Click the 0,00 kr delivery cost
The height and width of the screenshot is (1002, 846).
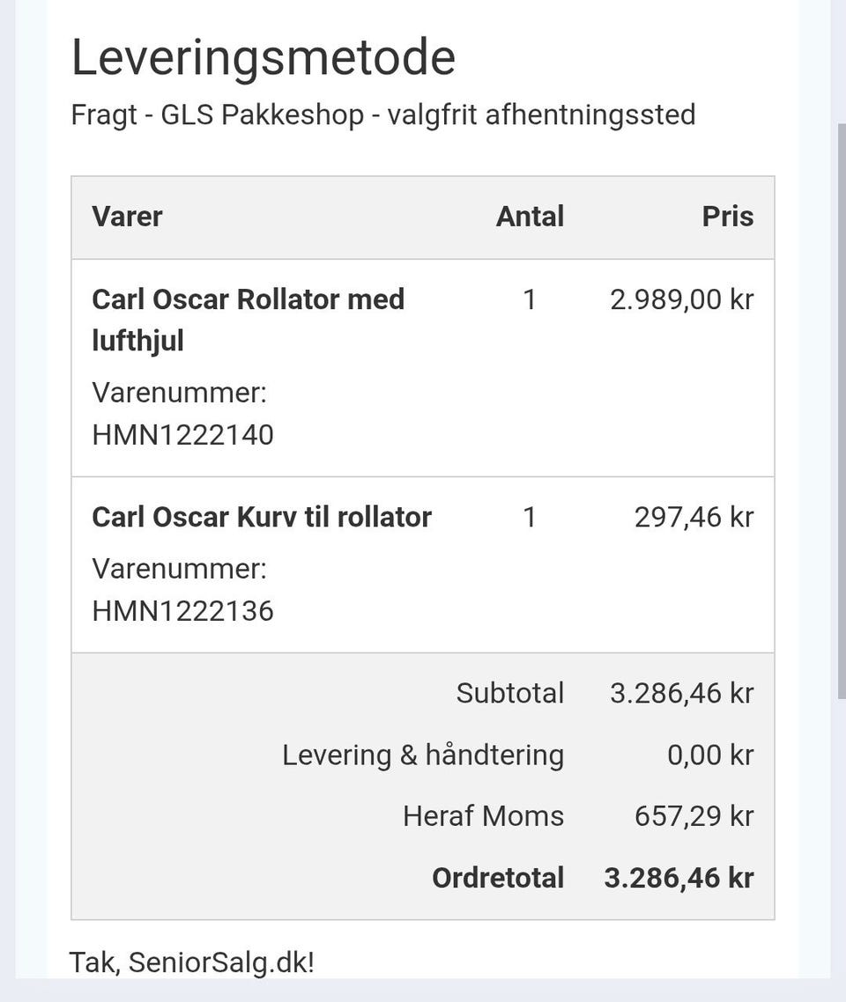pos(710,755)
